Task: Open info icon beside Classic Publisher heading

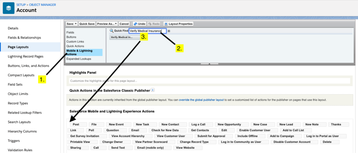Action: [x=153, y=90]
